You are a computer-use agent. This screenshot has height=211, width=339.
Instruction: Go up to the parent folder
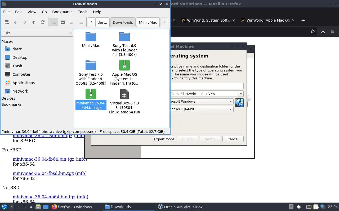[34, 22]
